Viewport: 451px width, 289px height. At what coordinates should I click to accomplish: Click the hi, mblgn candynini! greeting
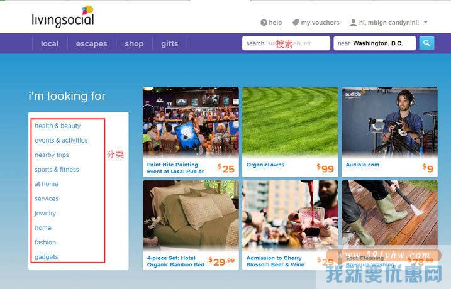click(x=389, y=23)
